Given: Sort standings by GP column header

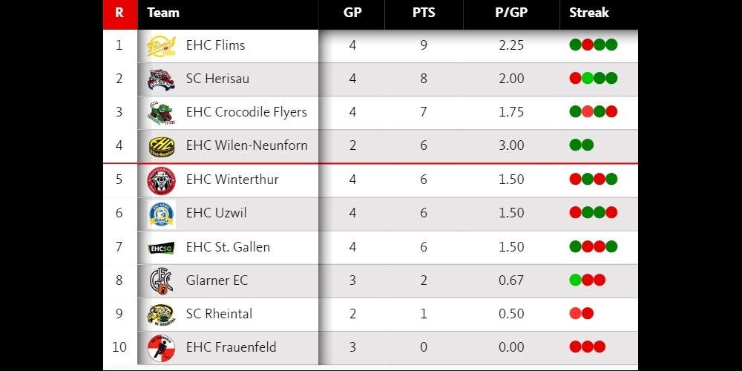Looking at the screenshot, I should pos(352,13).
